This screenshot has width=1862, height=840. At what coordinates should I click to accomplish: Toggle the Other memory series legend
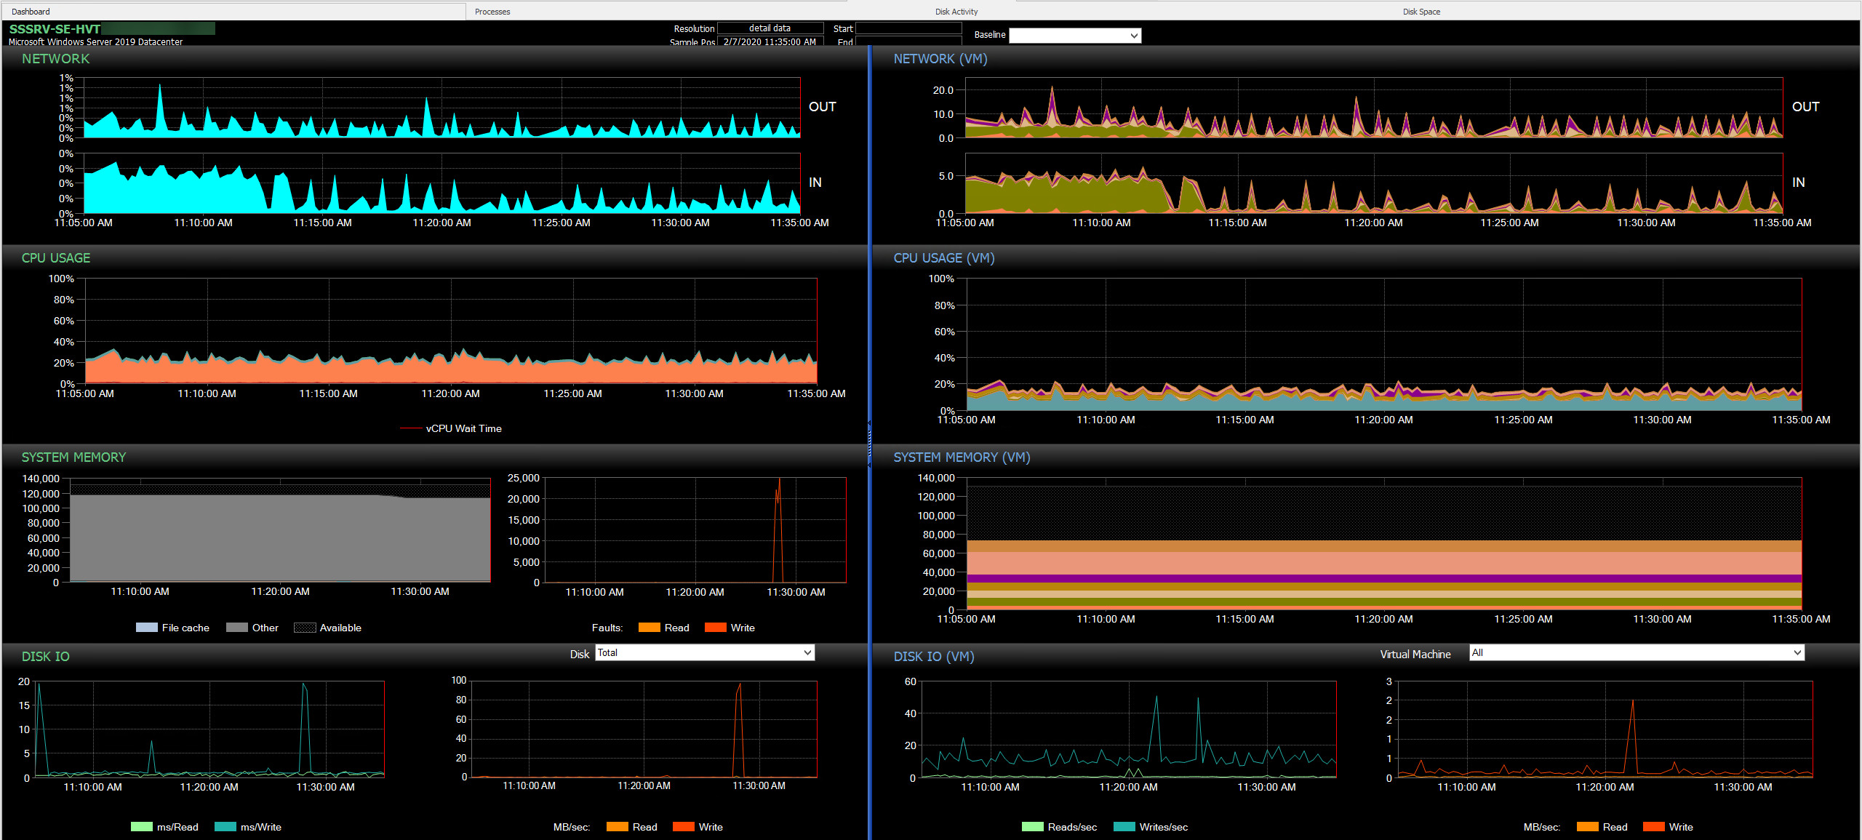236,627
